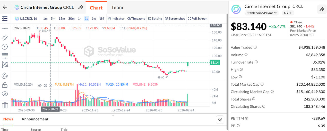This screenshot has width=327, height=131.
Task: Open VOL indicator settings gear
Action: pyautogui.click(x=45, y=85)
